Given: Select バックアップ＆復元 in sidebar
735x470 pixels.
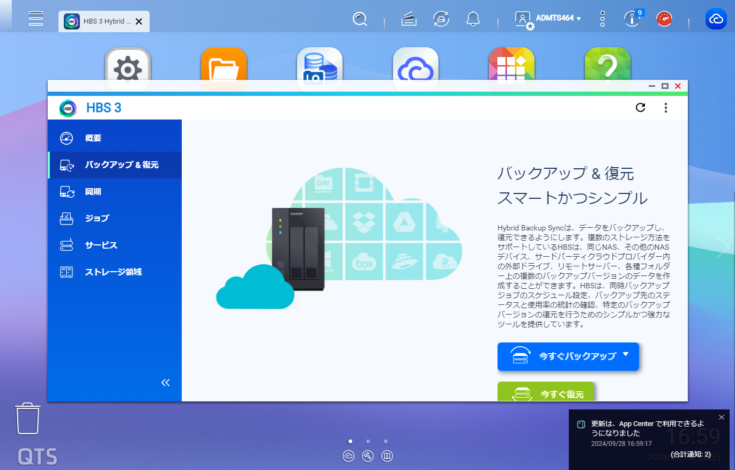Looking at the screenshot, I should (115, 165).
